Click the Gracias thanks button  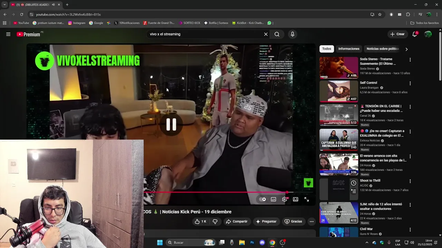293,221
